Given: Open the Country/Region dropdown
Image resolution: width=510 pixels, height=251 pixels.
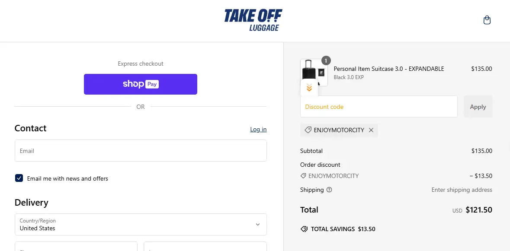Looking at the screenshot, I should (x=141, y=225).
